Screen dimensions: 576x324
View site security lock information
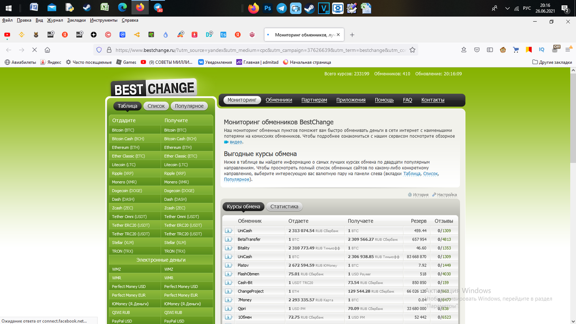pos(109,49)
